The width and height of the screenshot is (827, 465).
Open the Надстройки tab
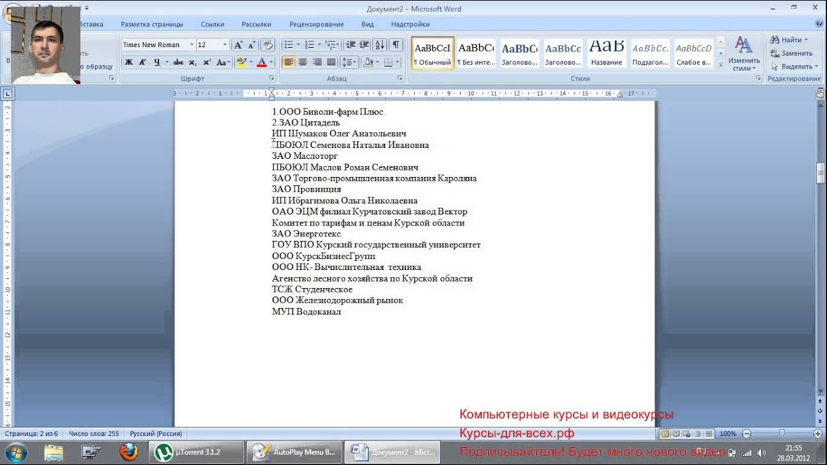410,24
